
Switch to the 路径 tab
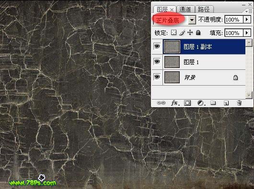click(x=204, y=9)
